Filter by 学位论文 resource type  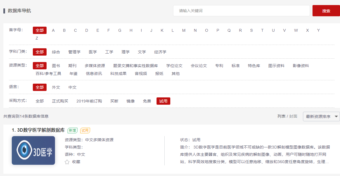pos(174,66)
